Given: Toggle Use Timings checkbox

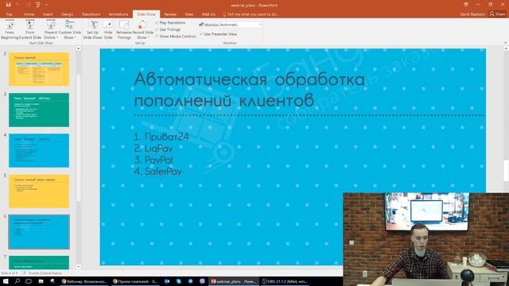Looking at the screenshot, I should pos(168,29).
